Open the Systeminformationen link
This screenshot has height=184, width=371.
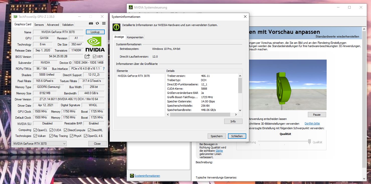pyautogui.click(x=147, y=176)
